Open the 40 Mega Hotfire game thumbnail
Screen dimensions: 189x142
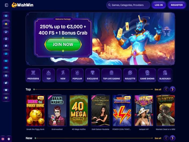(79, 111)
